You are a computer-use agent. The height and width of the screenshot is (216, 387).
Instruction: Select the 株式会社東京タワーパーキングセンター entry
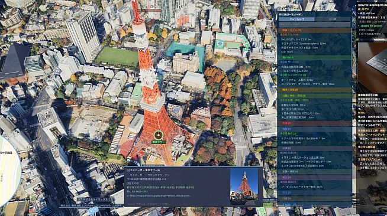coord(306,162)
